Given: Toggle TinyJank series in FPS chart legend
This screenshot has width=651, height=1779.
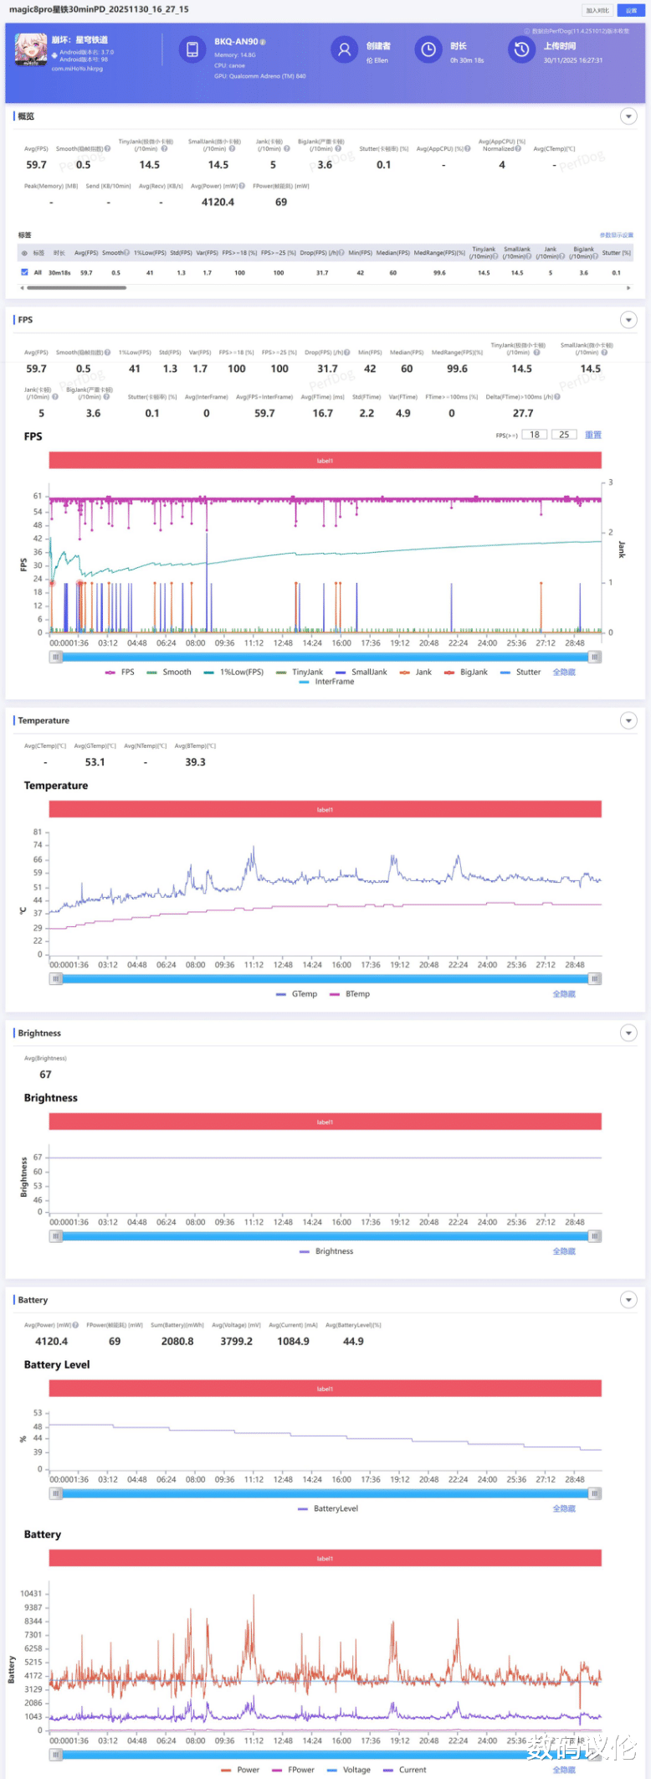Looking at the screenshot, I should (x=300, y=673).
